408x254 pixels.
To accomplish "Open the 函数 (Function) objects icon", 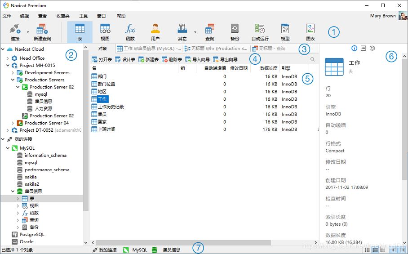I will point(130,32).
